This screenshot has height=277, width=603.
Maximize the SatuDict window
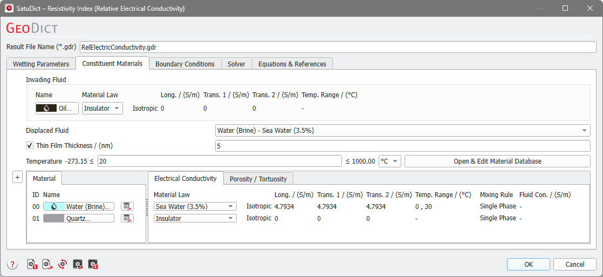(x=565, y=8)
